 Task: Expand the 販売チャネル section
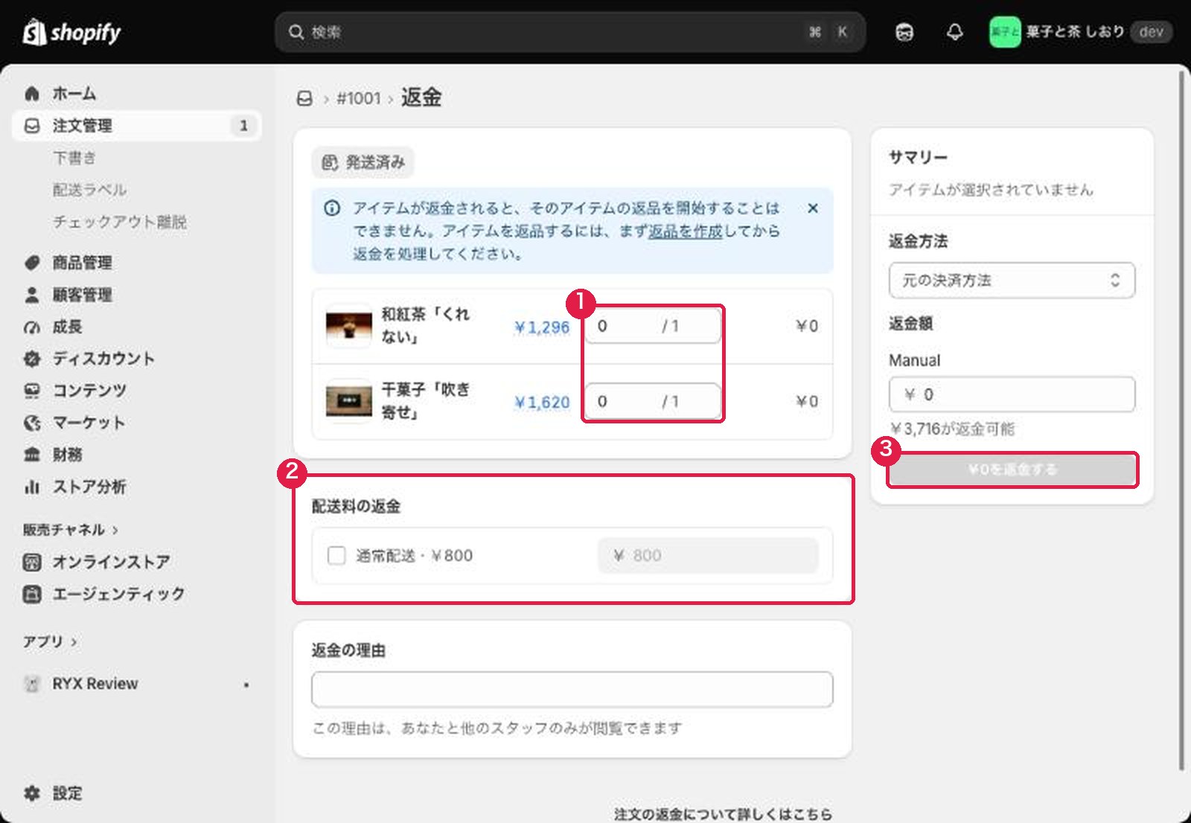click(x=71, y=530)
